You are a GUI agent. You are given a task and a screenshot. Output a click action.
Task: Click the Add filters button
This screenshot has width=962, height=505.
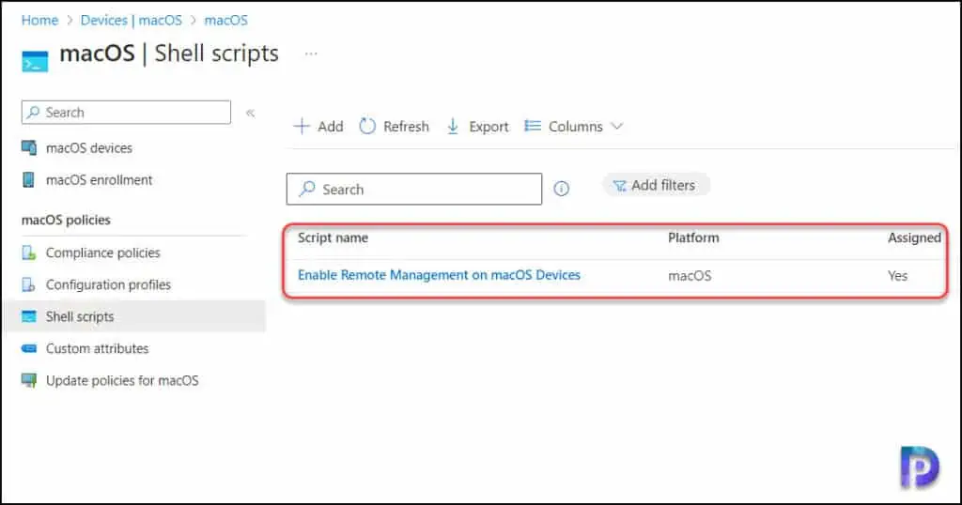tap(655, 185)
